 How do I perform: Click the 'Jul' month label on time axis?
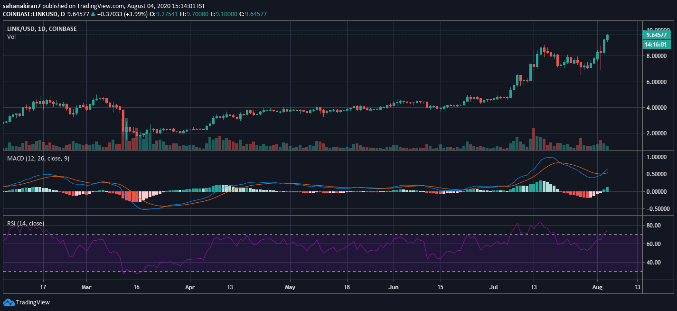(x=494, y=287)
